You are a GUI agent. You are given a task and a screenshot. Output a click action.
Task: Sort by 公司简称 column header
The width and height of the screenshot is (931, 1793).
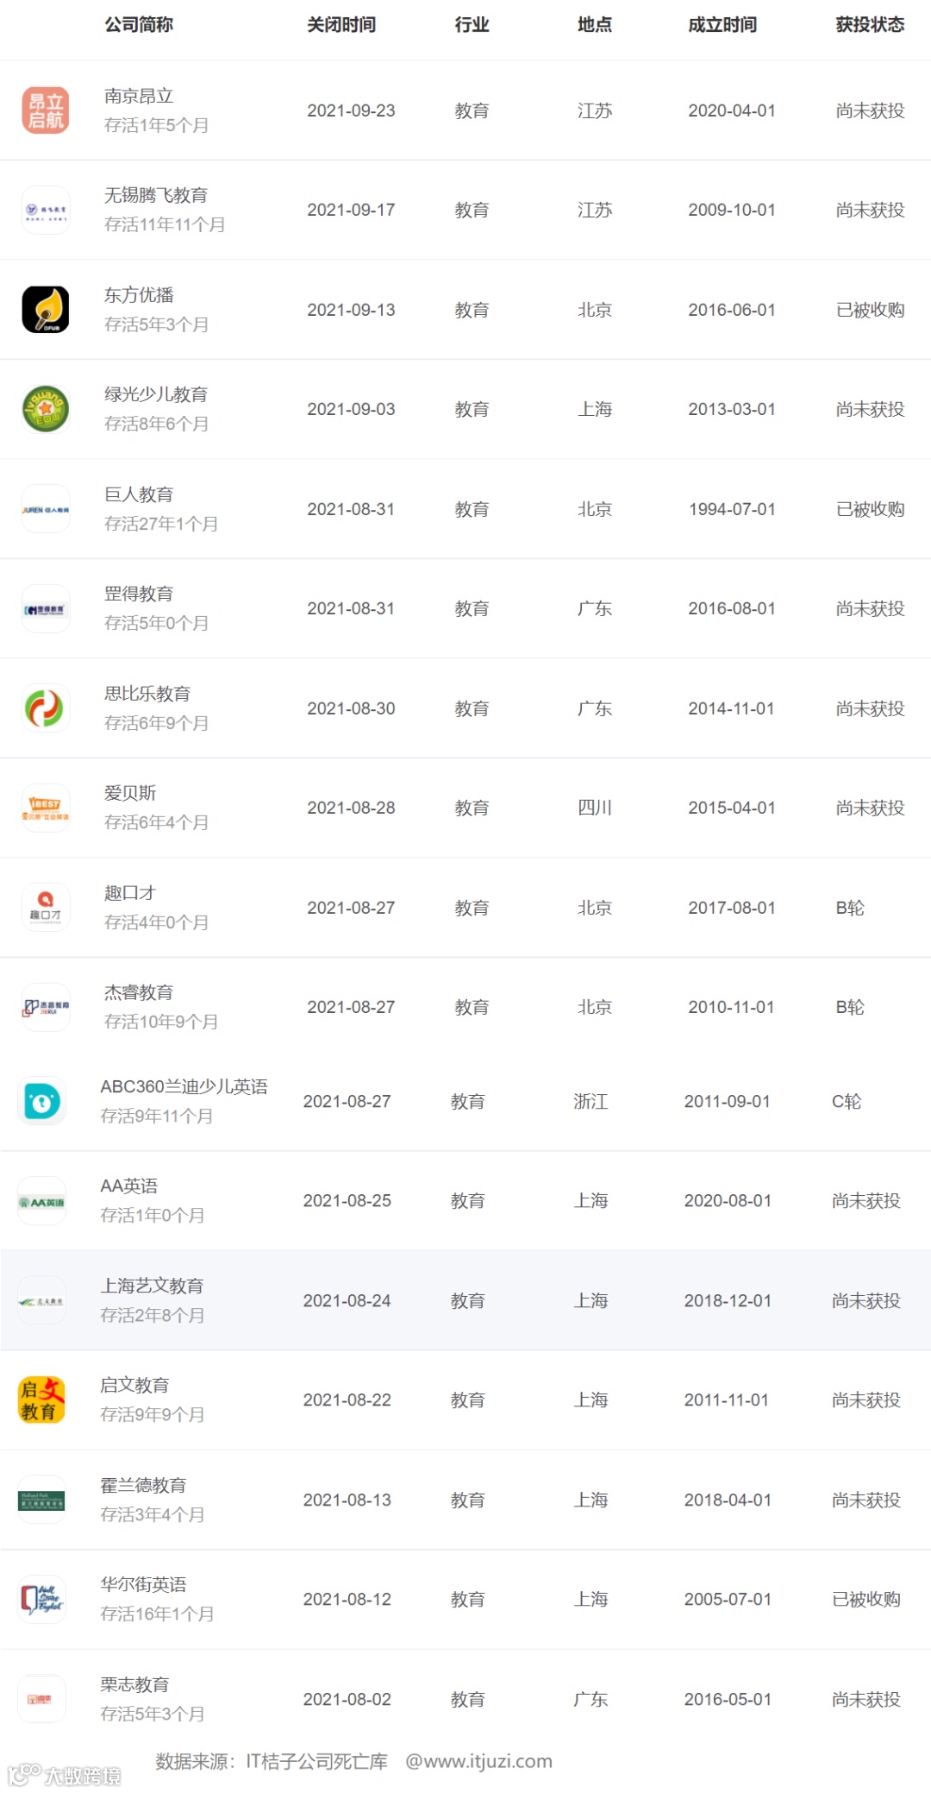[x=139, y=24]
